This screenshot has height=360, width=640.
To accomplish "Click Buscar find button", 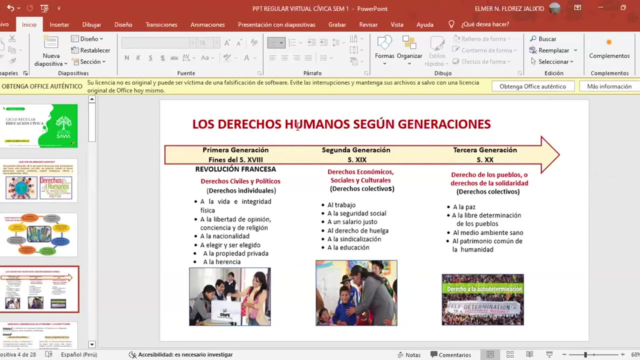I will [x=543, y=38].
